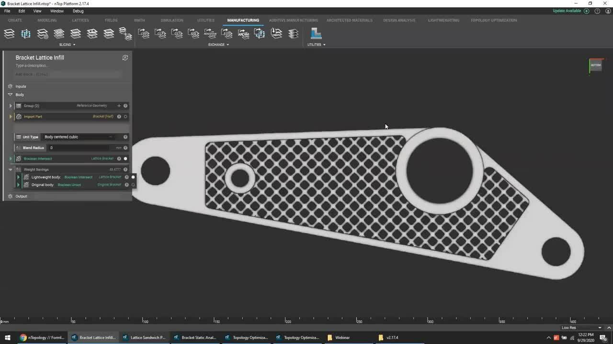The image size is (613, 344).
Task: Click the Renishaw export icon
Action: click(210, 33)
